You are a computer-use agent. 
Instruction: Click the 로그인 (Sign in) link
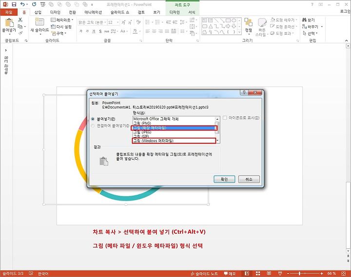(x=345, y=11)
